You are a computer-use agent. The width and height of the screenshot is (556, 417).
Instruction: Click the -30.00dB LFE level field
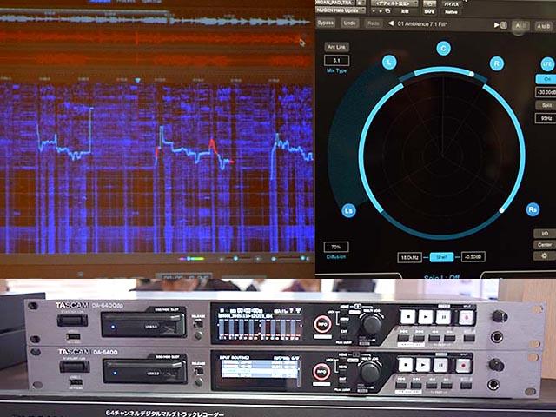tap(546, 92)
